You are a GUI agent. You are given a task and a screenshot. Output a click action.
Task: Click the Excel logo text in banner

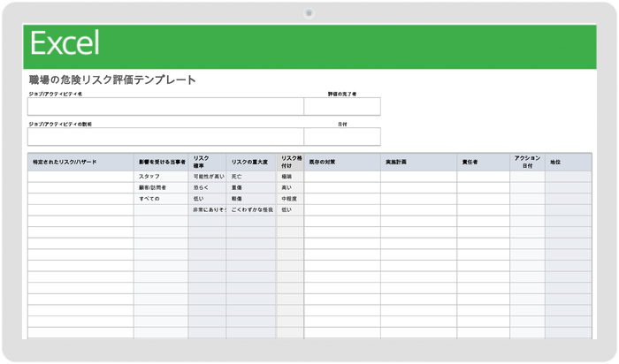point(65,43)
